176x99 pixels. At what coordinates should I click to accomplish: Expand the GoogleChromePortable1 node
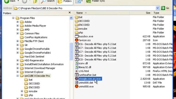pyautogui.click(x=18, y=53)
